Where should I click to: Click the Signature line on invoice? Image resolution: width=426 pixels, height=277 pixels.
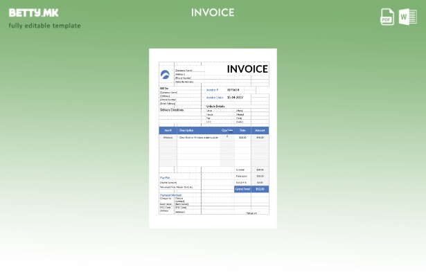tap(251, 213)
